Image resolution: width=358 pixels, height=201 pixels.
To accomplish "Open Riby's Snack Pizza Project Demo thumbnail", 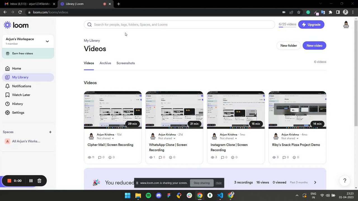I will coord(297,110).
